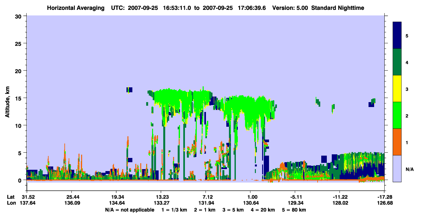This screenshot has height=219, width=427.
Task: Click the yellow color bar segment labeled 3
Action: (397, 89)
